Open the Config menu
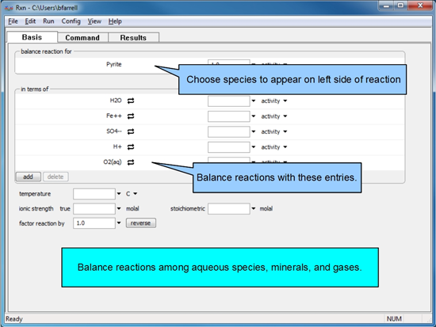This screenshot has width=436, height=327. pyautogui.click(x=71, y=21)
